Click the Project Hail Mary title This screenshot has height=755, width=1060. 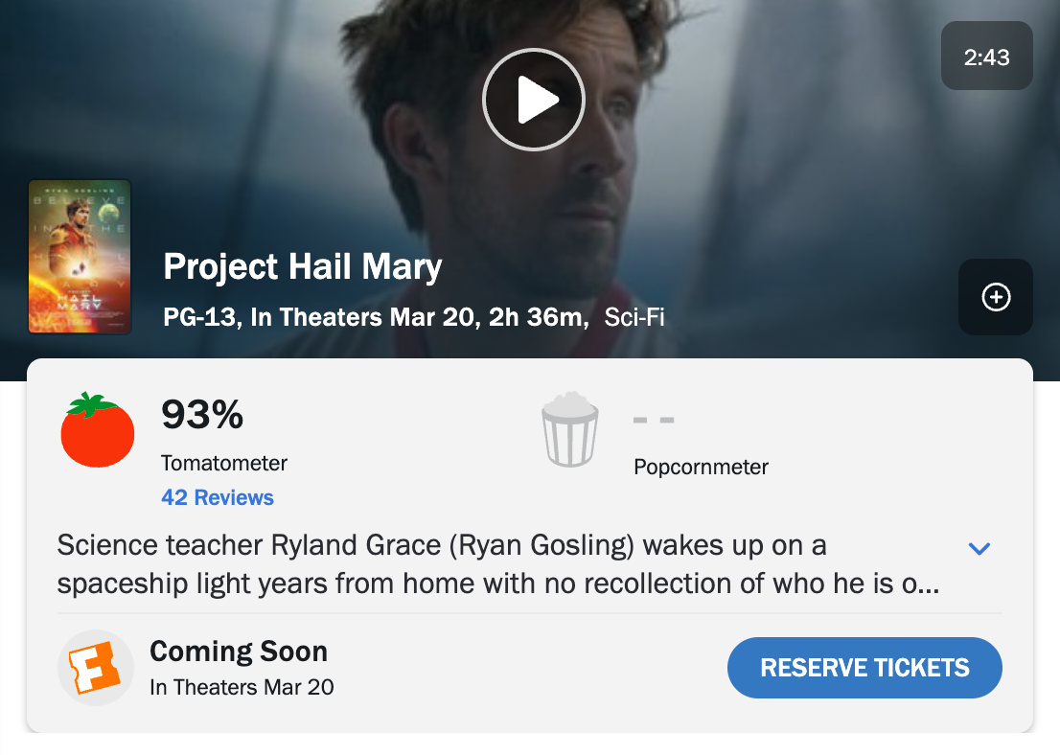coord(303,266)
